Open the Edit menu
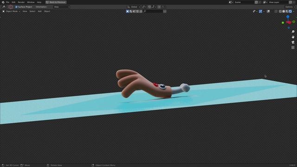 (13, 2)
